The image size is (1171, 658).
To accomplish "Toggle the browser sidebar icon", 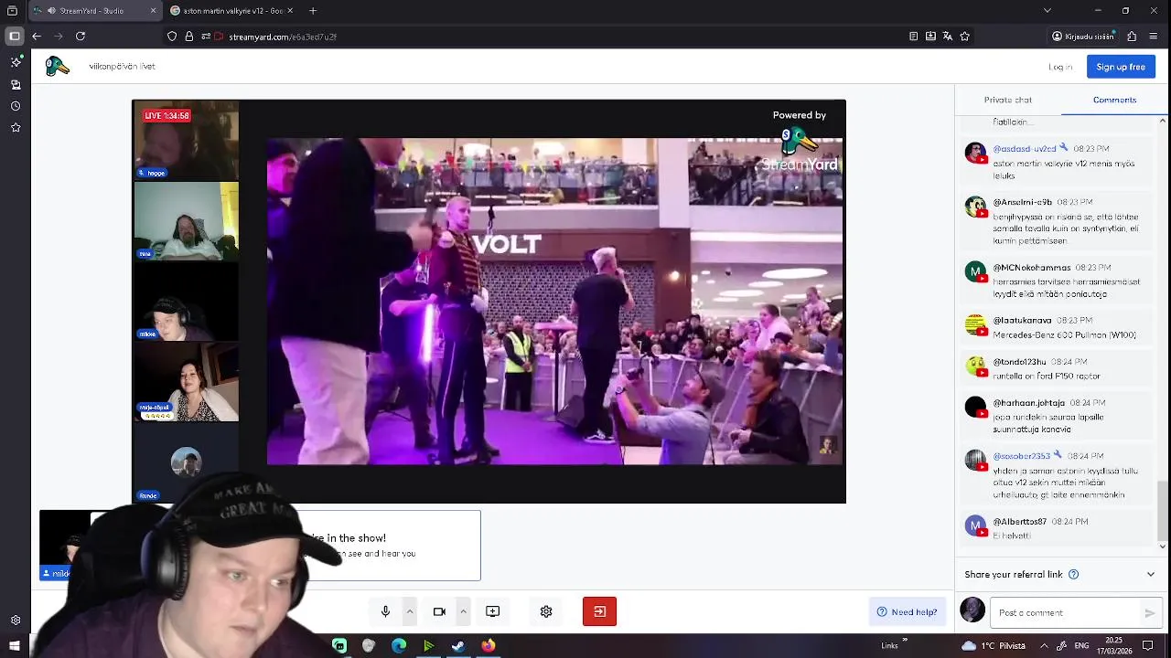I will [x=15, y=37].
